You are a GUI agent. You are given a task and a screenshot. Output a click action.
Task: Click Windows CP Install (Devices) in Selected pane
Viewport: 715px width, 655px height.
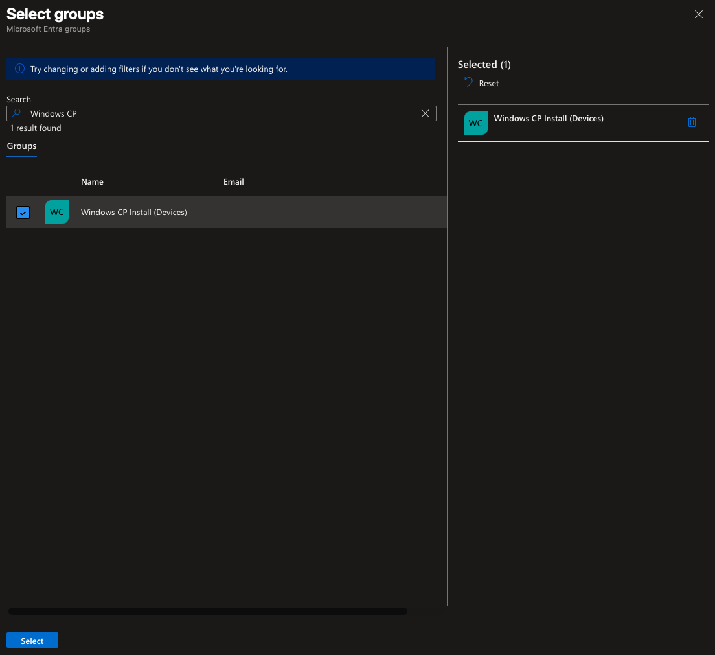coord(549,118)
